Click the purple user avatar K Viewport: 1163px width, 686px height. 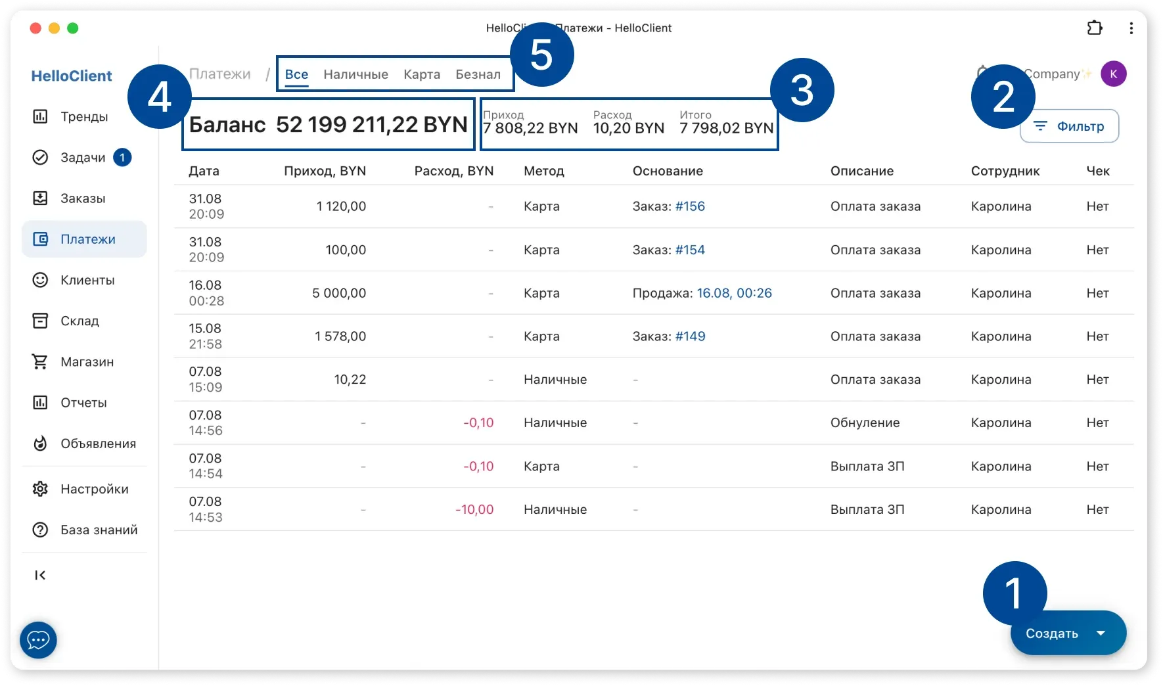[1113, 74]
